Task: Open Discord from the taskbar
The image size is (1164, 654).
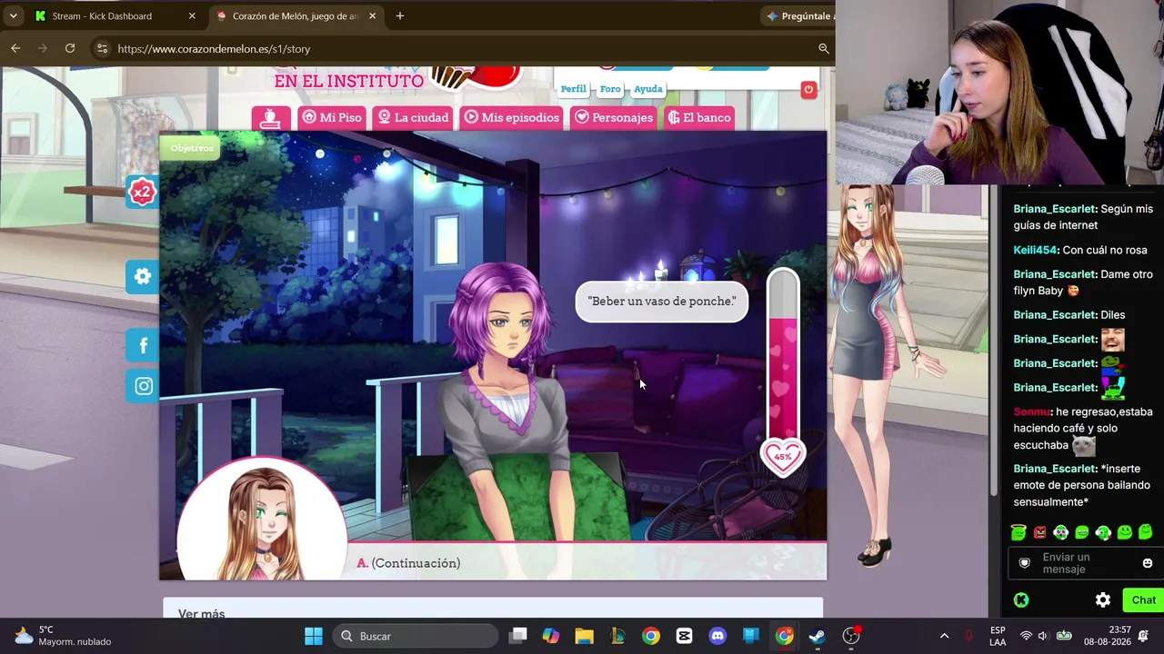Action: 717,636
